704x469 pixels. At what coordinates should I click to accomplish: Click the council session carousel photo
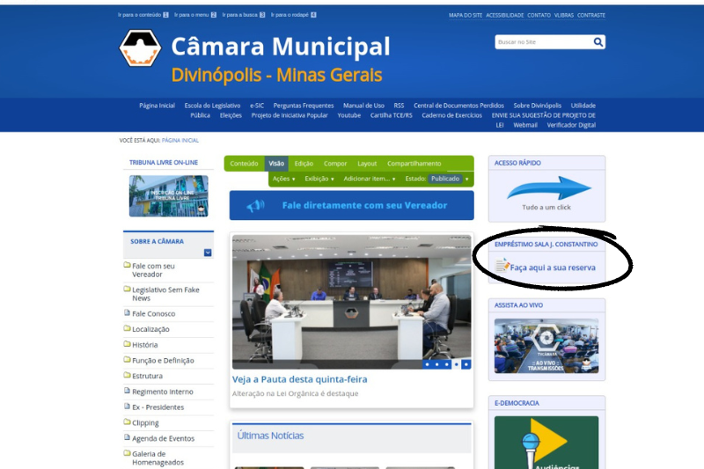click(351, 302)
